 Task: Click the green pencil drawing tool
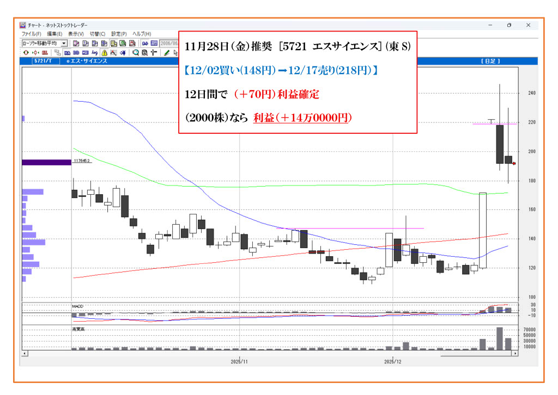click(x=166, y=53)
